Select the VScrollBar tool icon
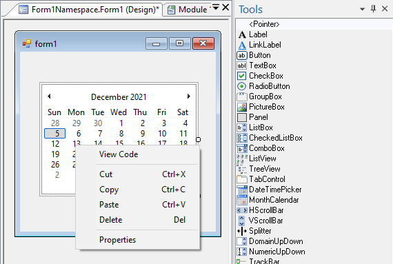This screenshot has height=264, width=393. pos(241,221)
